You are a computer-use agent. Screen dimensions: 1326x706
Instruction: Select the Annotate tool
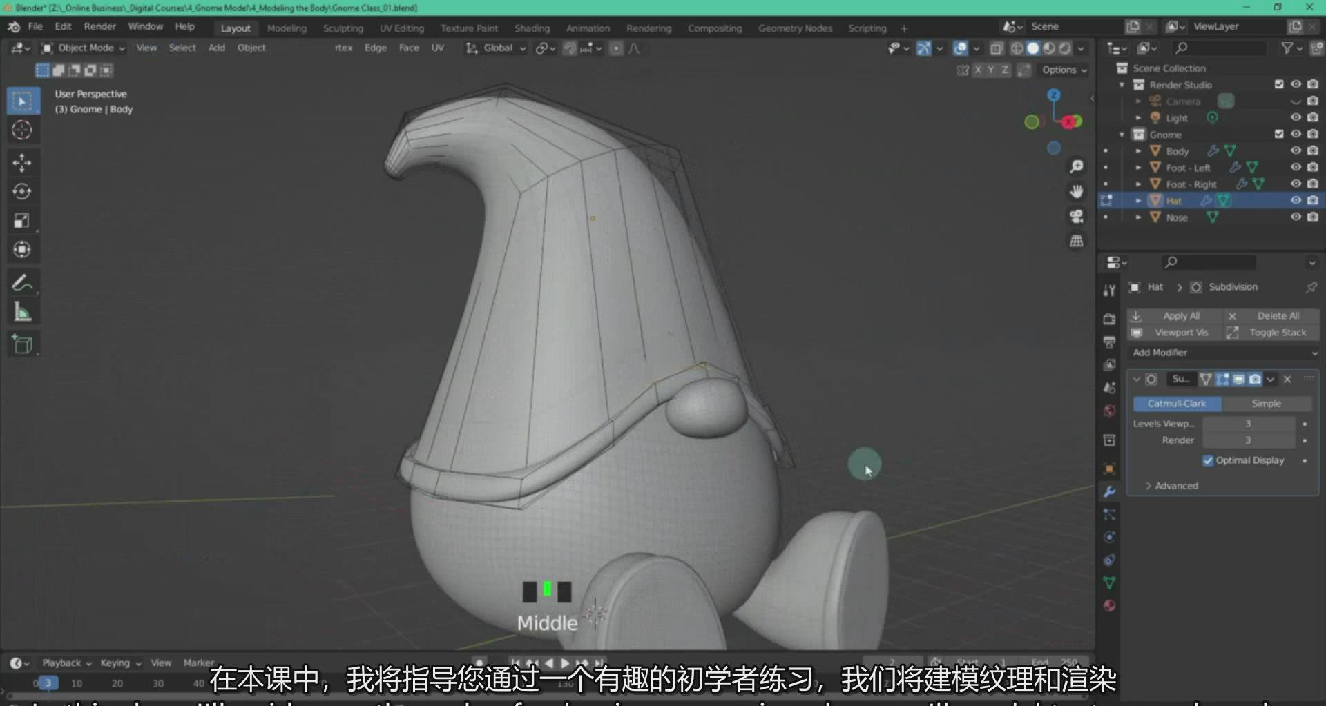23,283
